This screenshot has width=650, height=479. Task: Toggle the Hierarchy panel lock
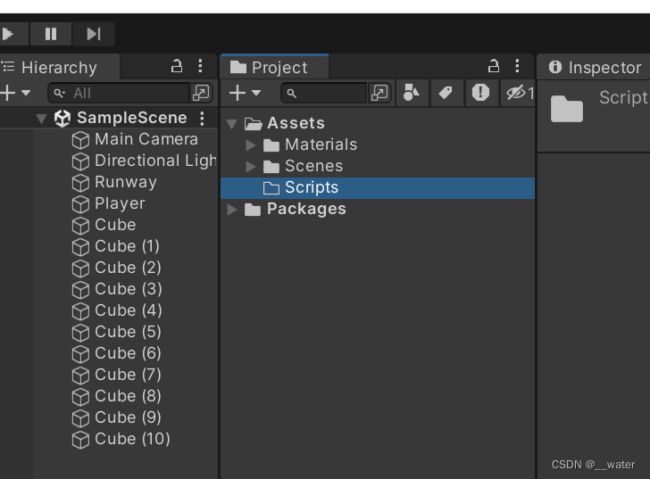(x=178, y=67)
